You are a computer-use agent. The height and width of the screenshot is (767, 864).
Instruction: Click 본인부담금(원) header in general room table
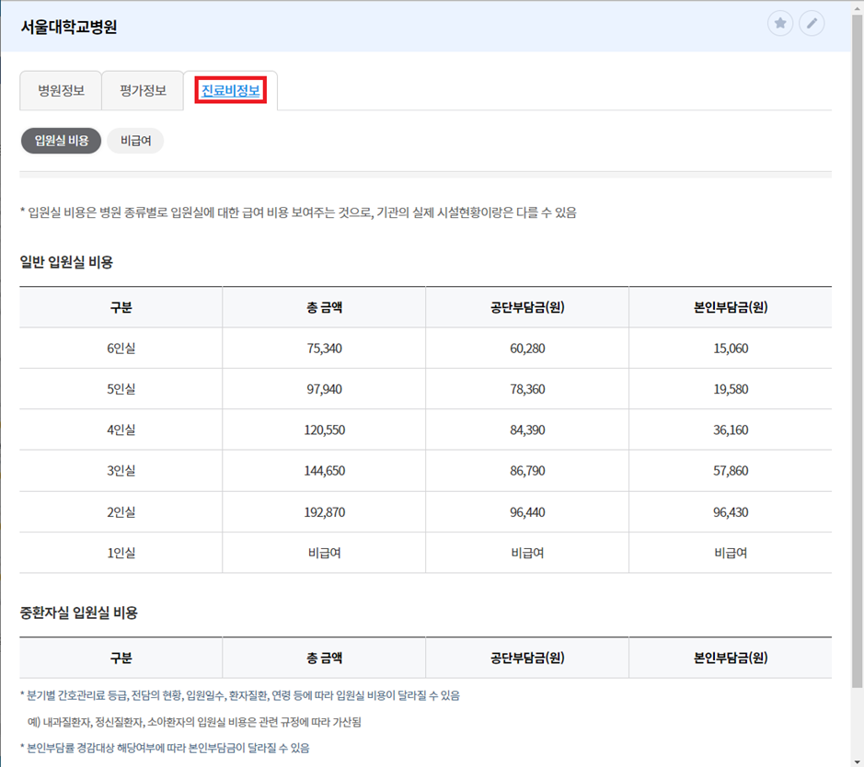731,307
